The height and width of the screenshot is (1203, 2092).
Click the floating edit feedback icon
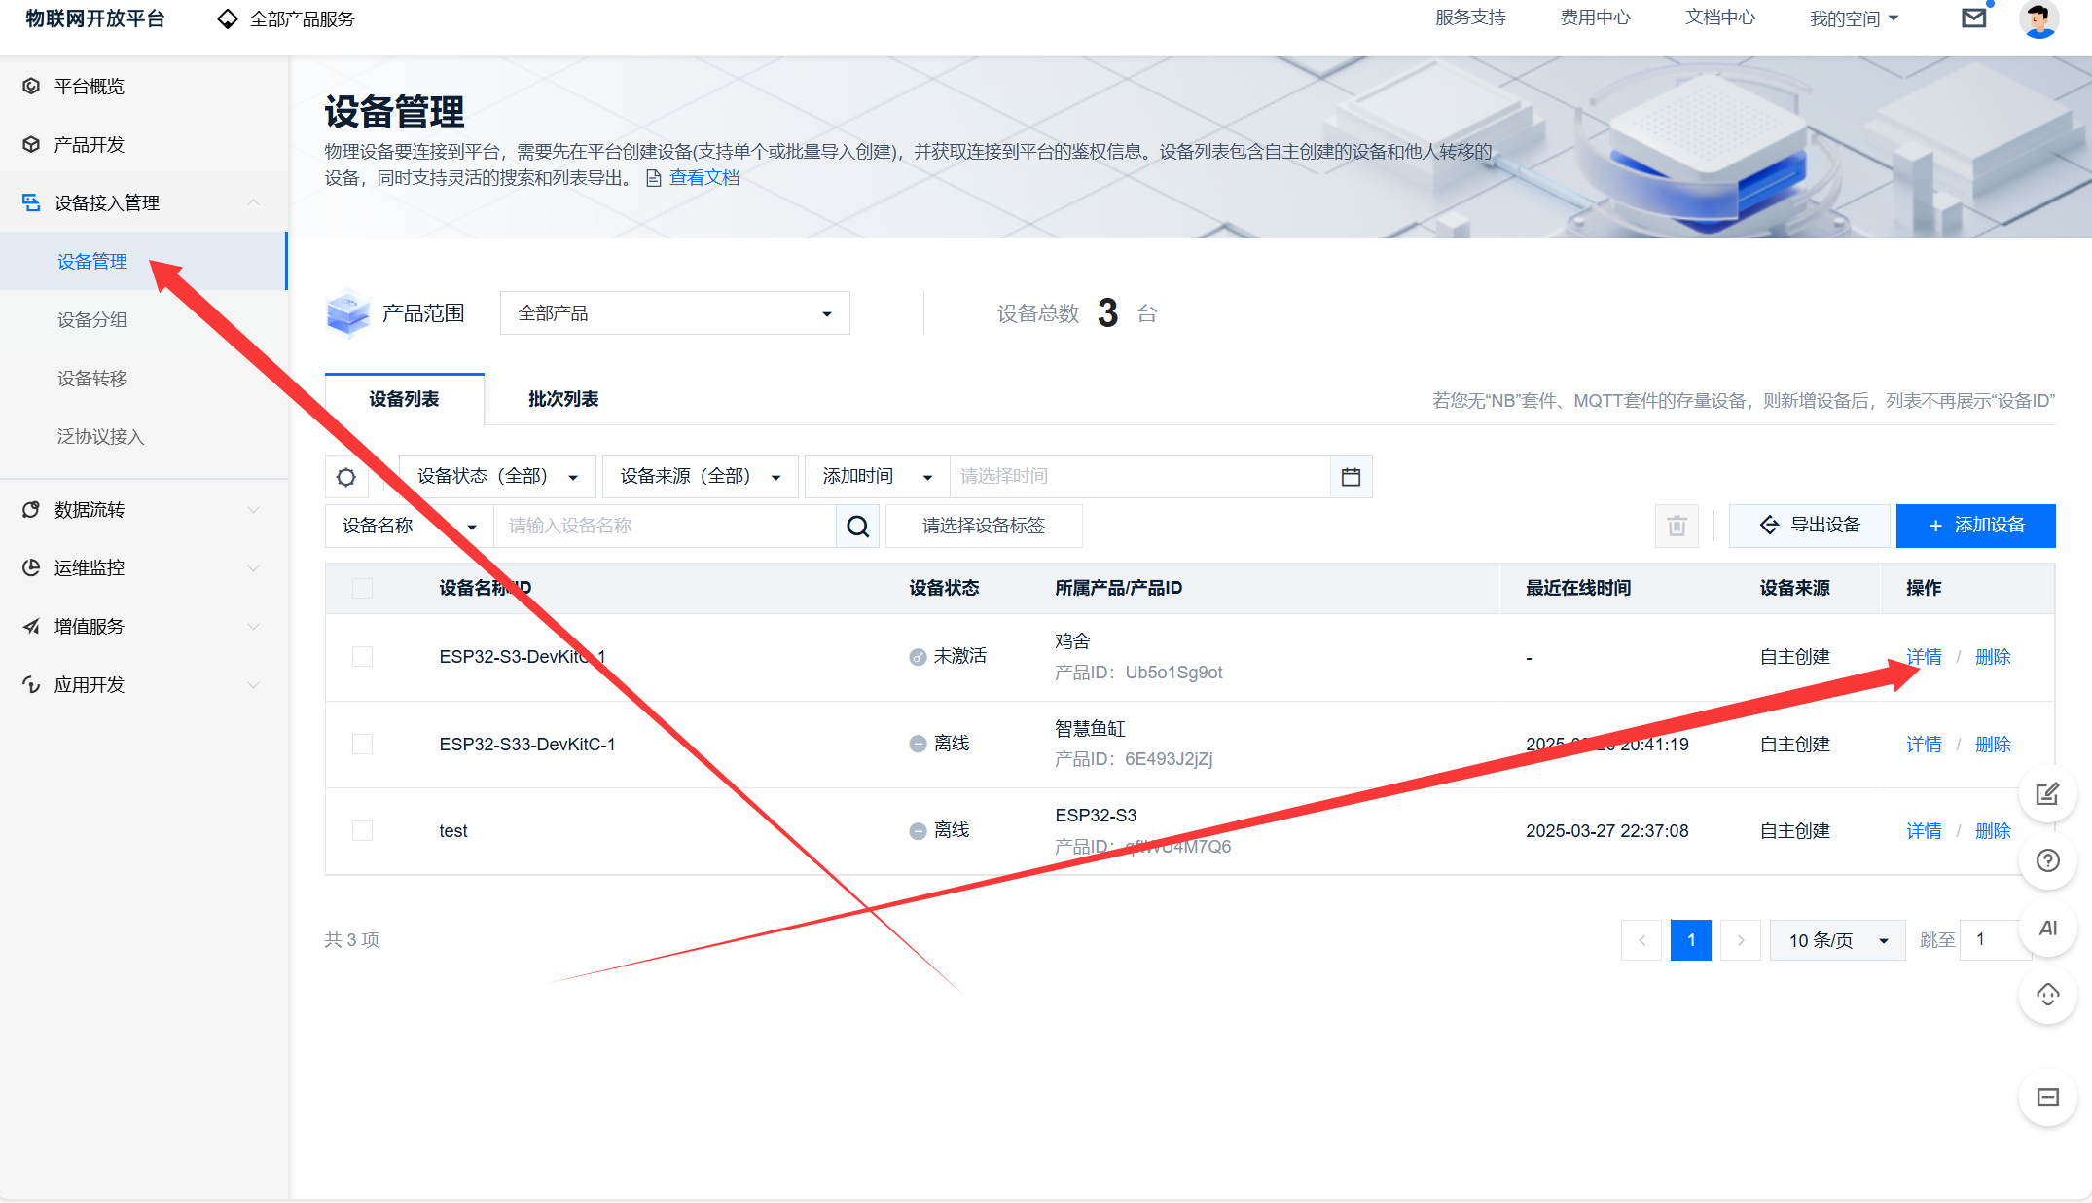coord(2047,794)
